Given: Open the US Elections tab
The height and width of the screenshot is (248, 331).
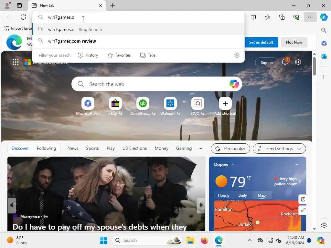Looking at the screenshot, I should click(134, 149).
